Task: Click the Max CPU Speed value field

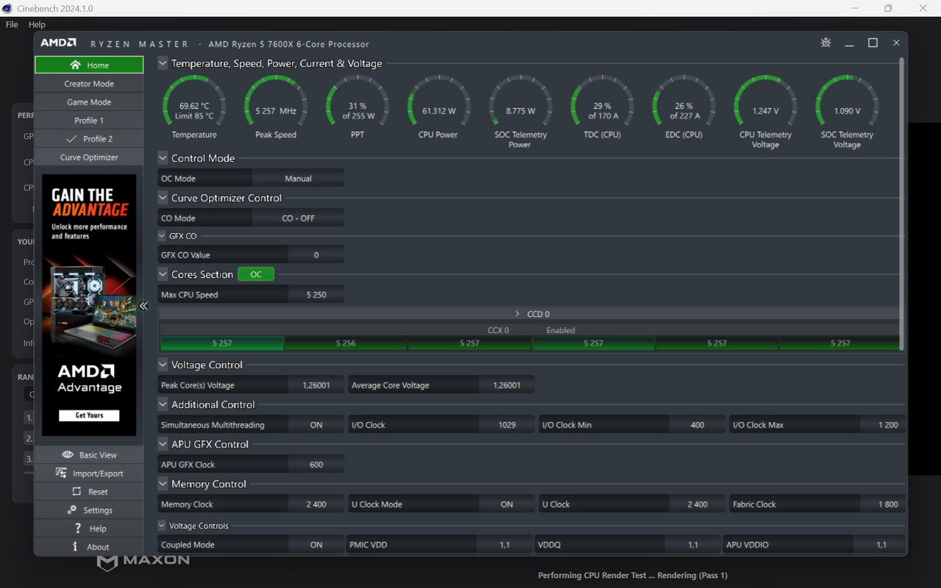Action: tap(316, 295)
